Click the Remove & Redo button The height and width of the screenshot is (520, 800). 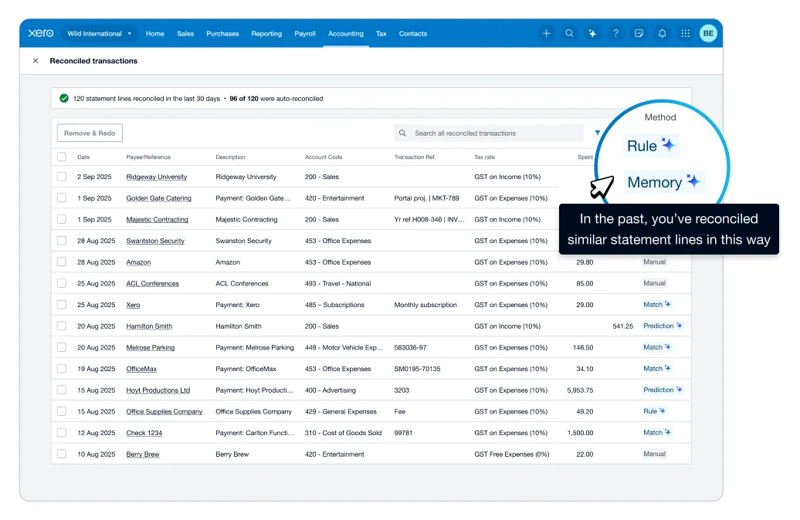(90, 133)
